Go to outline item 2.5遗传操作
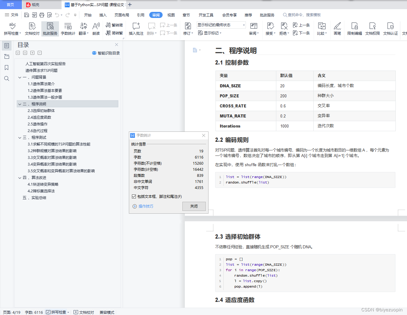Screen dimensions: 407x315 (x=38, y=124)
